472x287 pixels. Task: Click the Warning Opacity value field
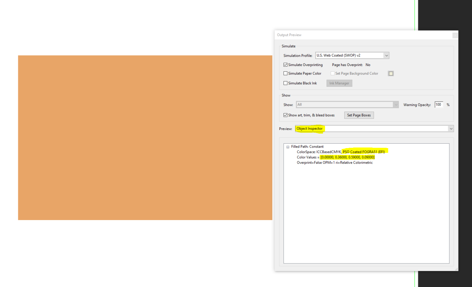[438, 105]
